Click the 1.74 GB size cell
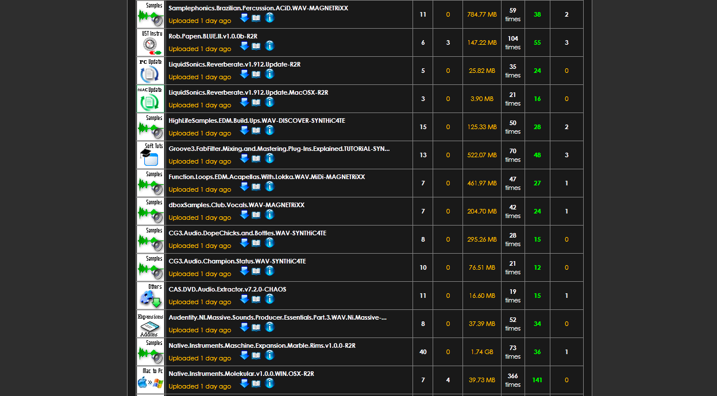Screen dimensions: 717x396 [482, 352]
